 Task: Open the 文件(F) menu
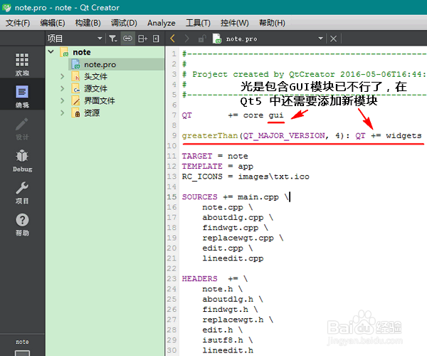tap(18, 23)
